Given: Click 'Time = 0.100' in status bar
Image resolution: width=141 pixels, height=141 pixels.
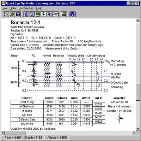Looking at the screenshot, I should pyautogui.click(x=13, y=138).
